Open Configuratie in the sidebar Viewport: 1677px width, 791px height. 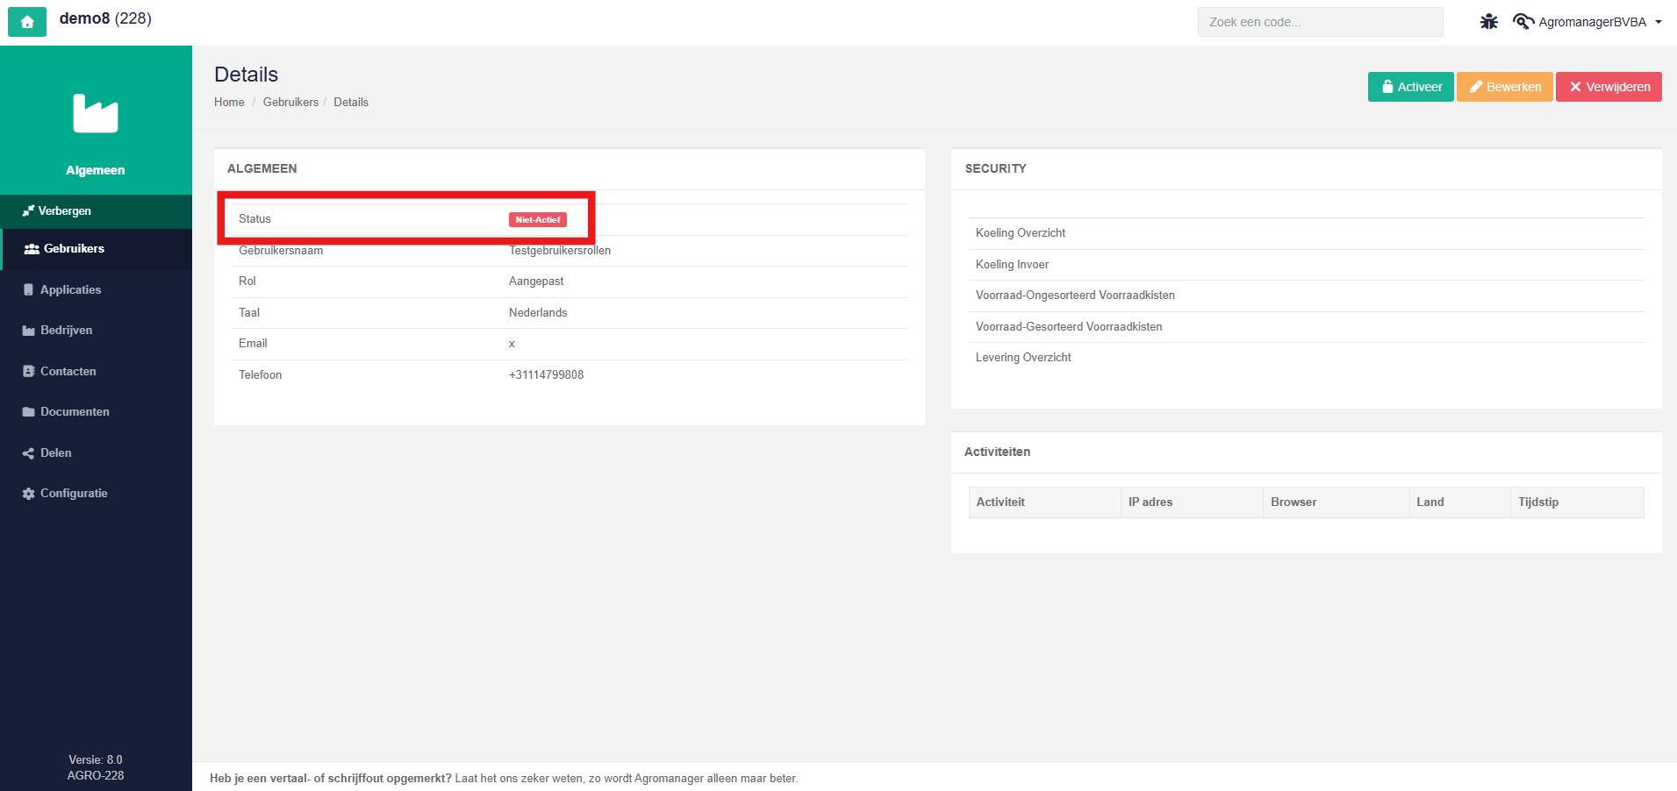coord(96,494)
